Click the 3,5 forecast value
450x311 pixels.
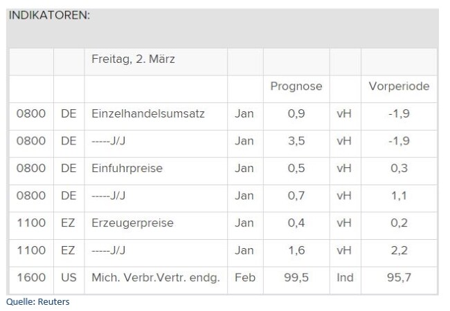click(296, 141)
